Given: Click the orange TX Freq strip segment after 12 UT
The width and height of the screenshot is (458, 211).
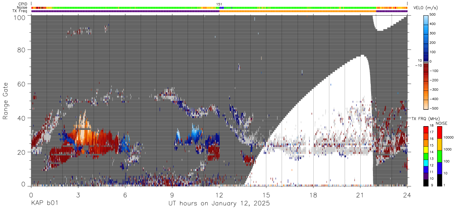Looking at the screenshot, I should pos(298,11).
